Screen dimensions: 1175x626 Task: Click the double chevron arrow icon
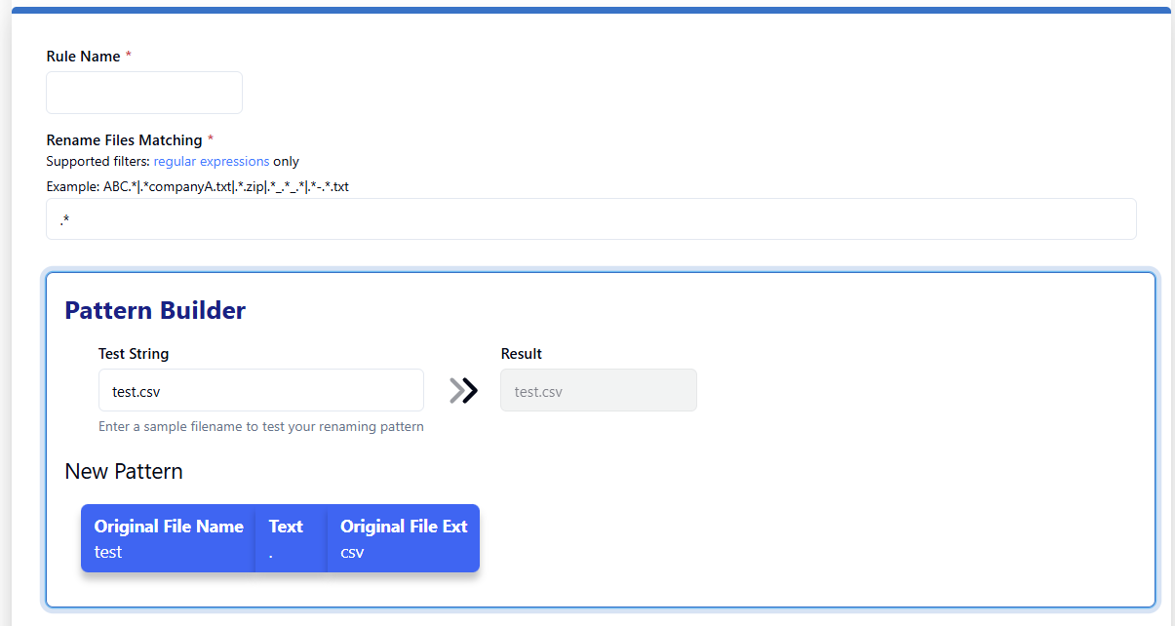tap(463, 390)
